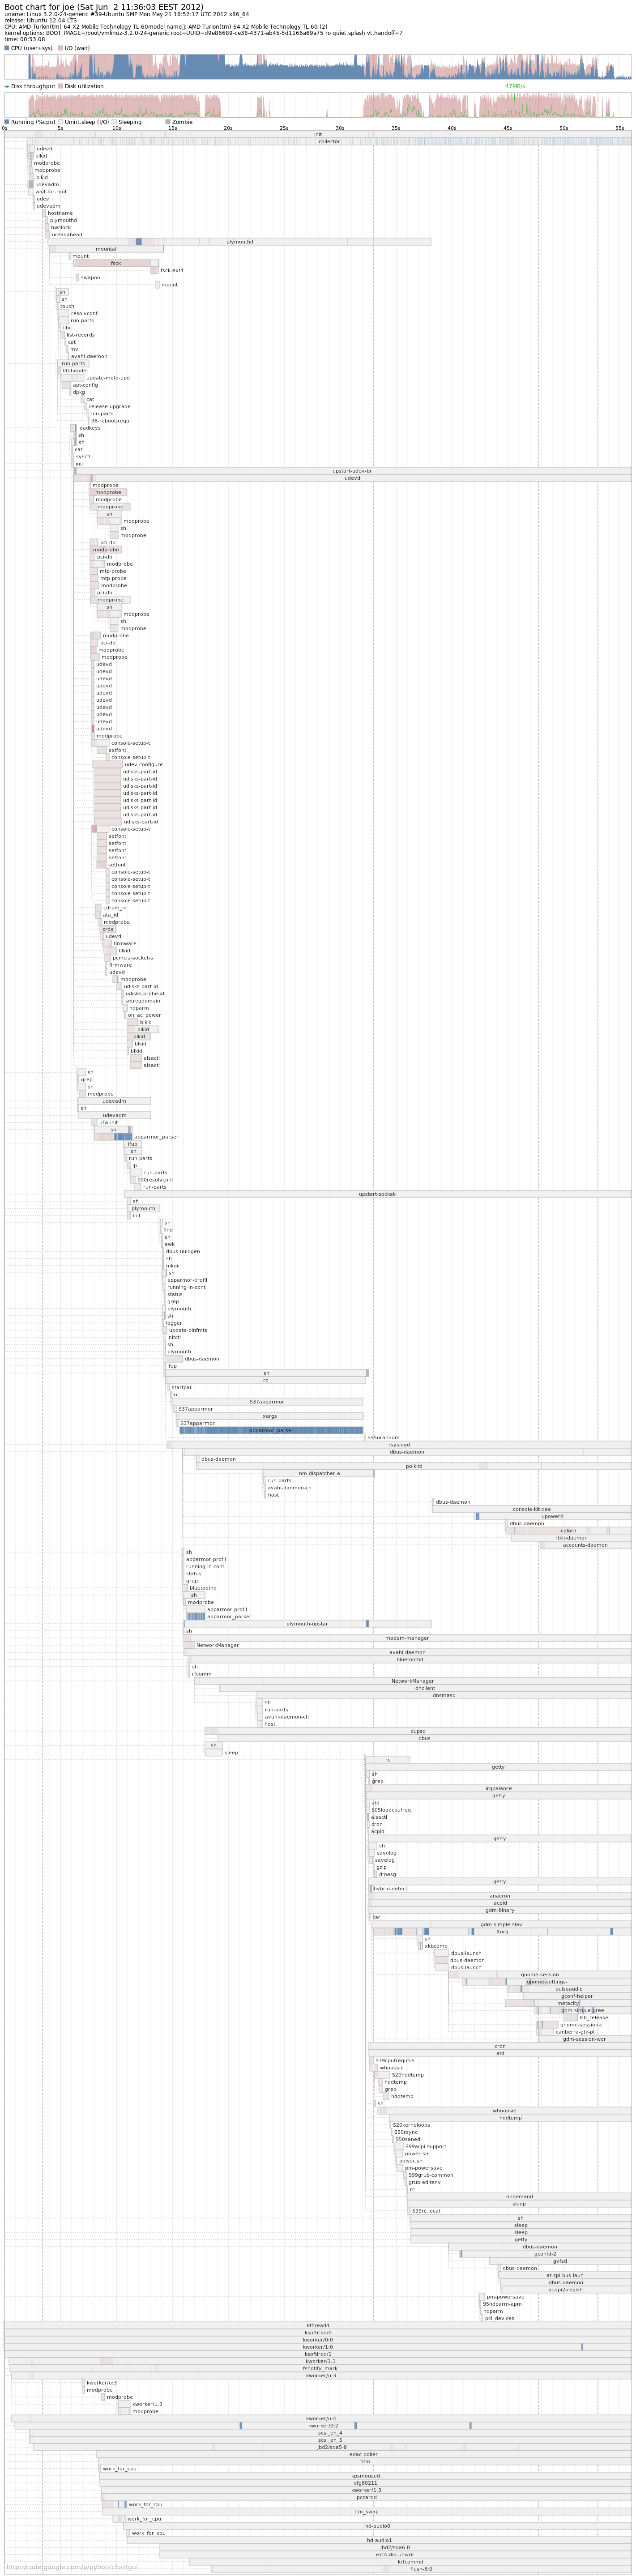
Task: Click the modem-manager process bar
Action: (407, 1638)
